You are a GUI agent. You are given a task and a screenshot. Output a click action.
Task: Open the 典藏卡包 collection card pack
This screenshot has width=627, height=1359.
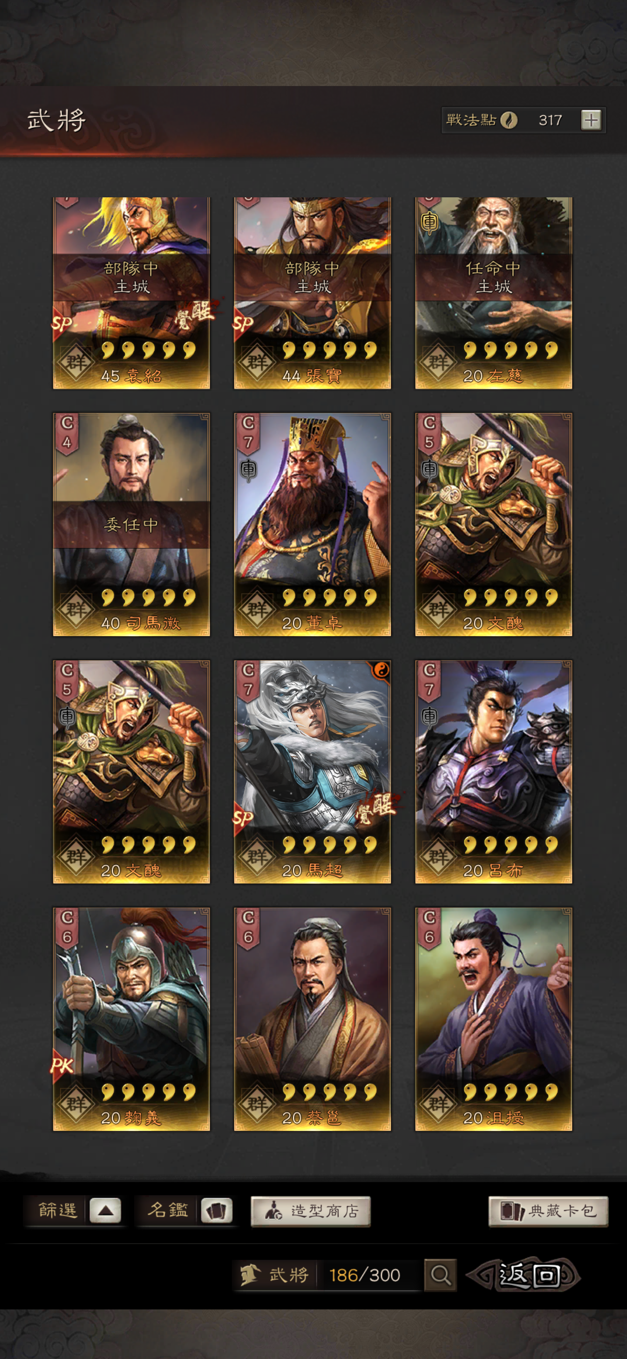[x=548, y=1211]
